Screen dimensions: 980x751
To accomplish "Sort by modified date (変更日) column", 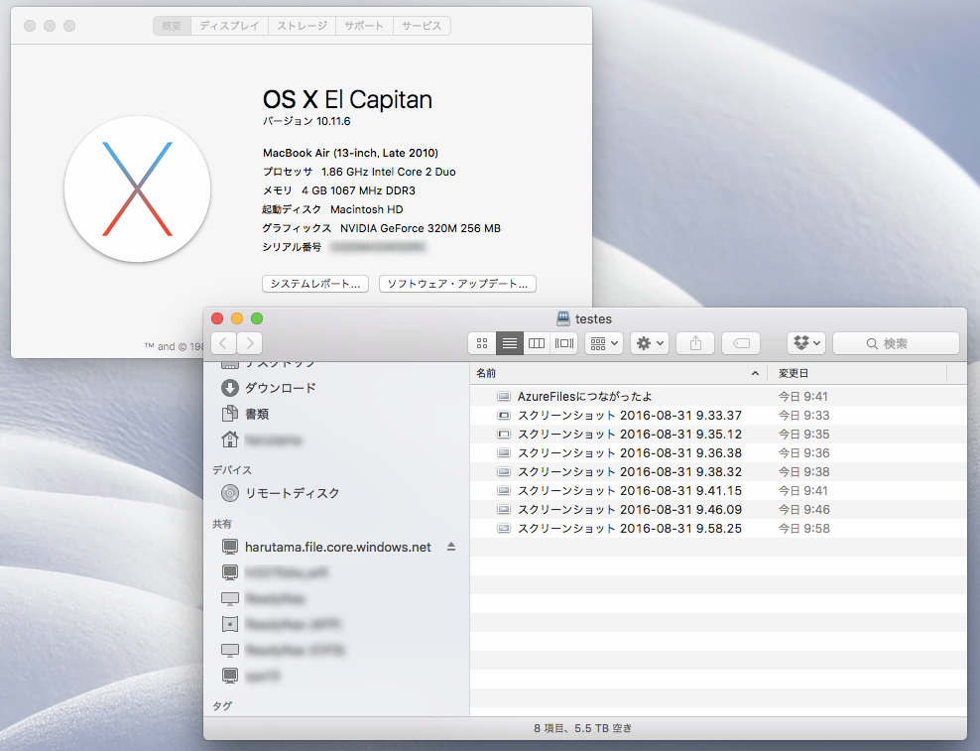I will coord(856,373).
